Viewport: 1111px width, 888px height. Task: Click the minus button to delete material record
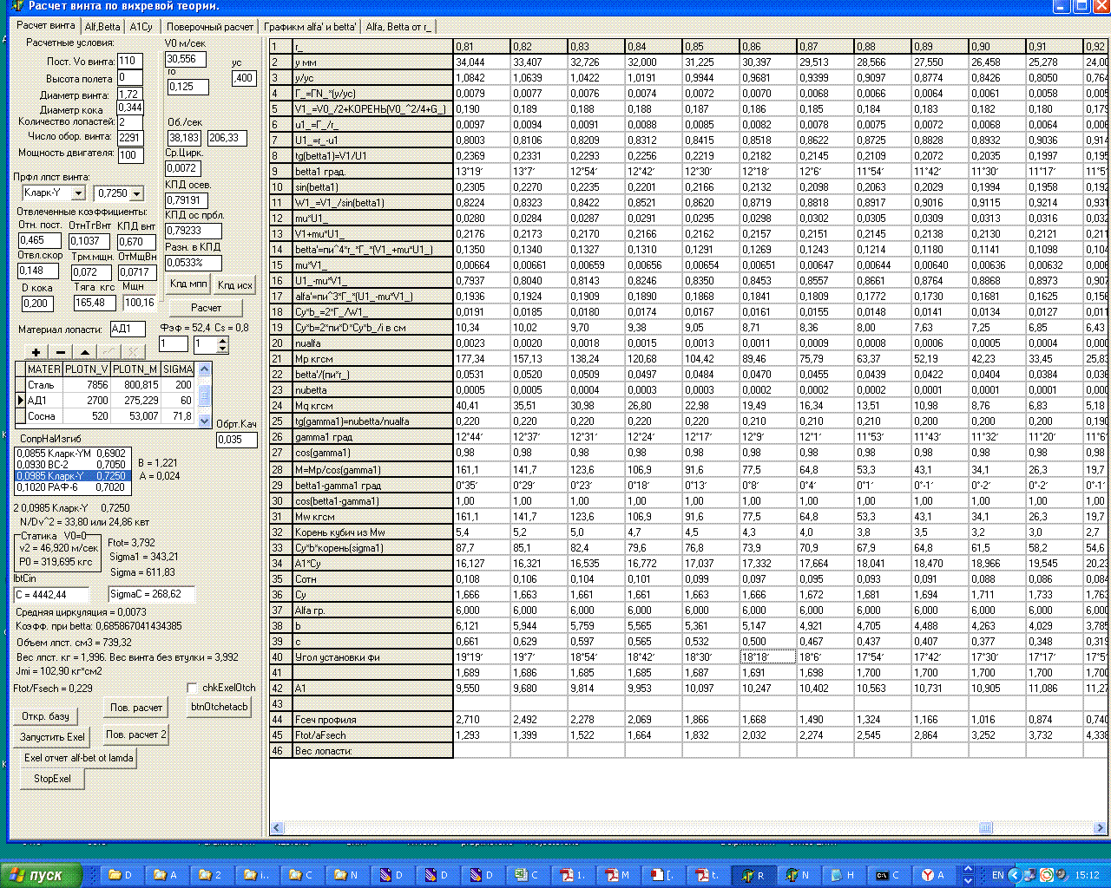point(60,352)
